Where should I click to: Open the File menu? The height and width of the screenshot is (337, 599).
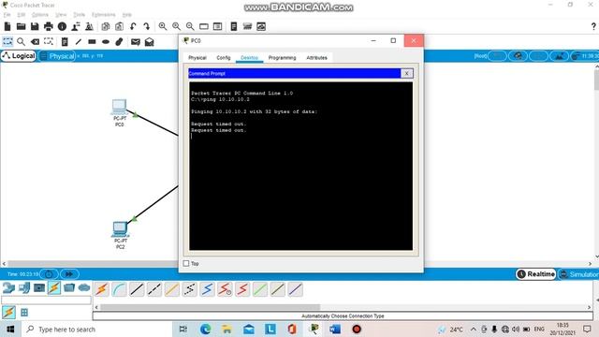[7, 15]
